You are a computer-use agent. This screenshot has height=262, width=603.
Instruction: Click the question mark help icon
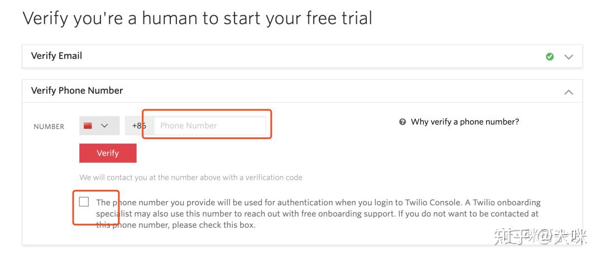click(x=403, y=122)
